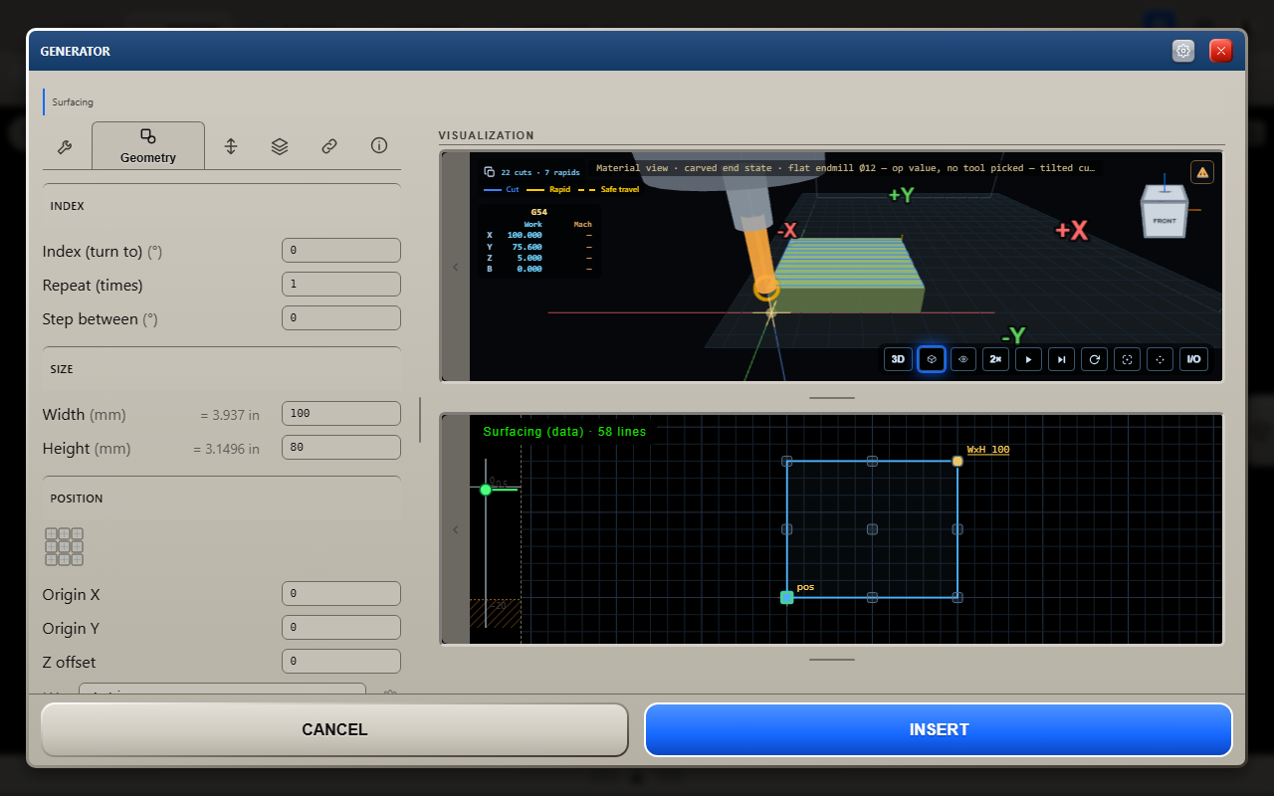Click the WxH 100 label link

[x=988, y=450]
